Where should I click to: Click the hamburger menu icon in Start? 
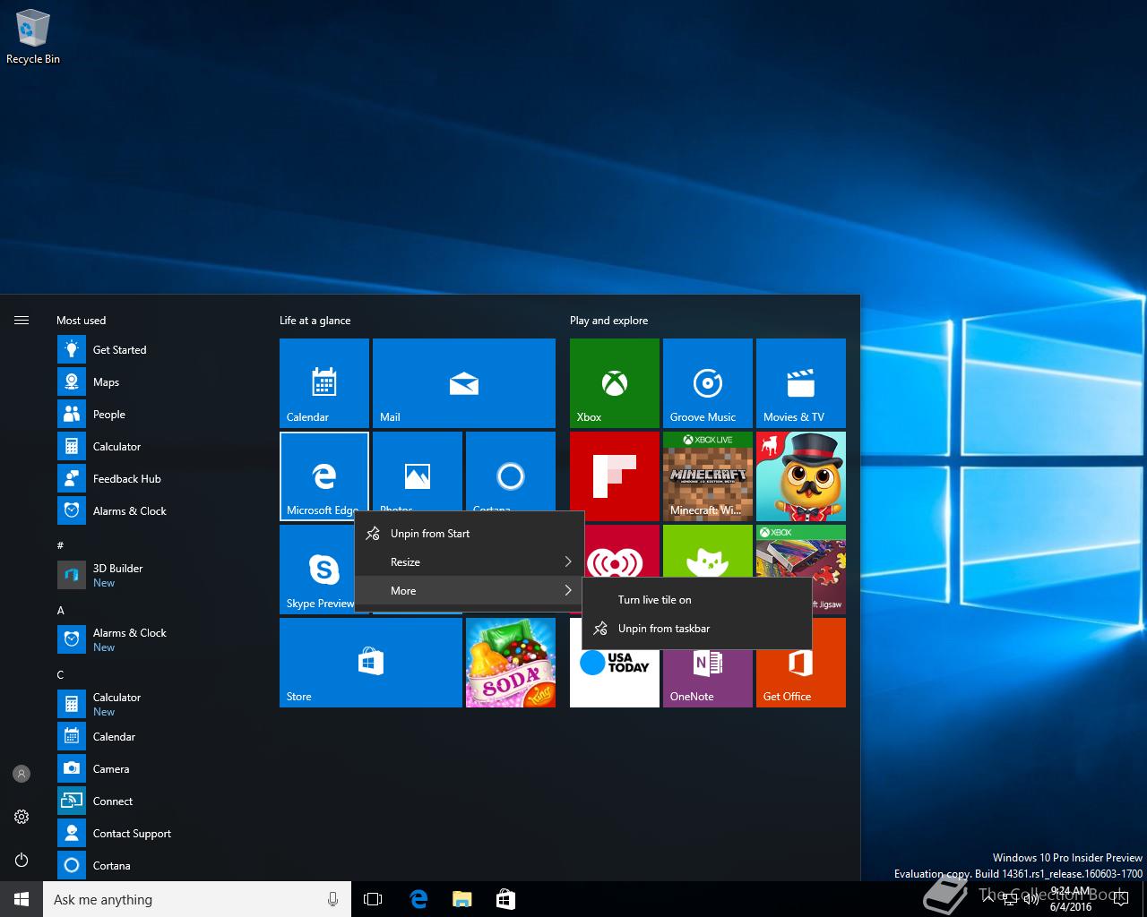point(22,320)
